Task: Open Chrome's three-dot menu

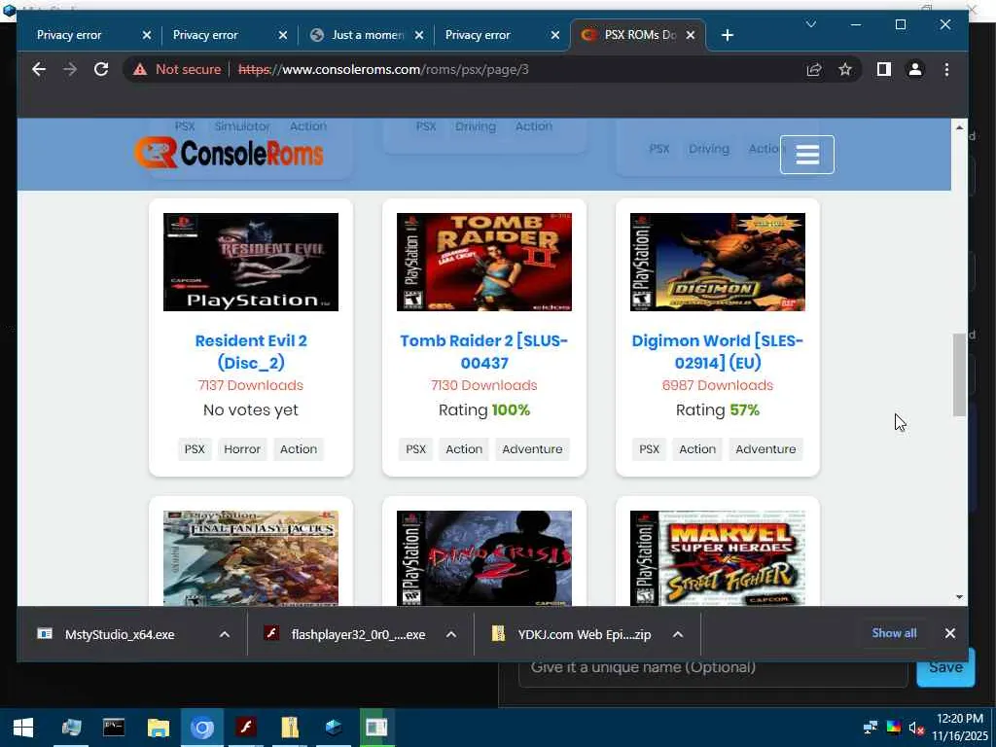Action: pyautogui.click(x=946, y=69)
